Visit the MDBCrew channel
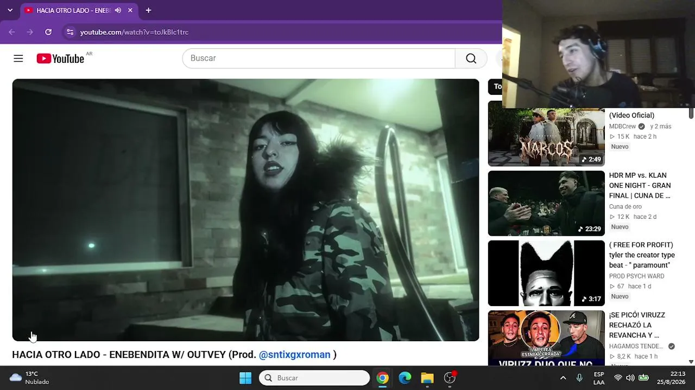The height and width of the screenshot is (390, 695). (623, 127)
